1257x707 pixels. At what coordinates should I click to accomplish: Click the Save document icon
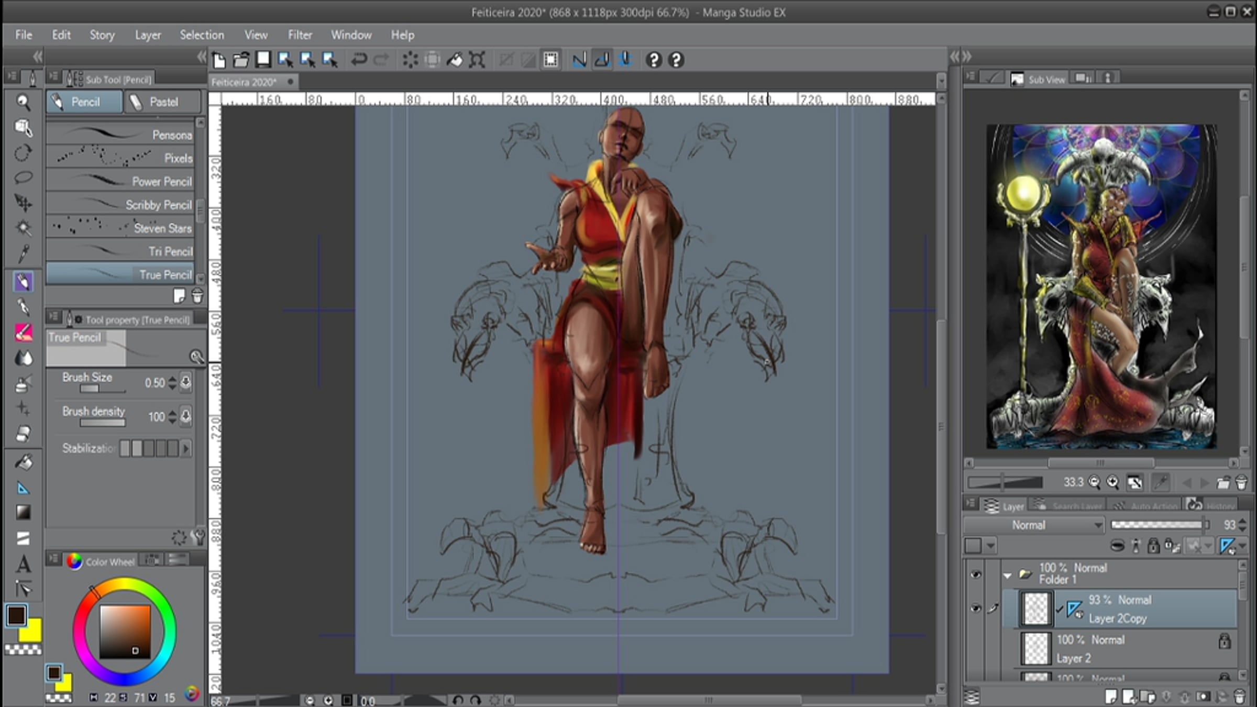(x=263, y=60)
